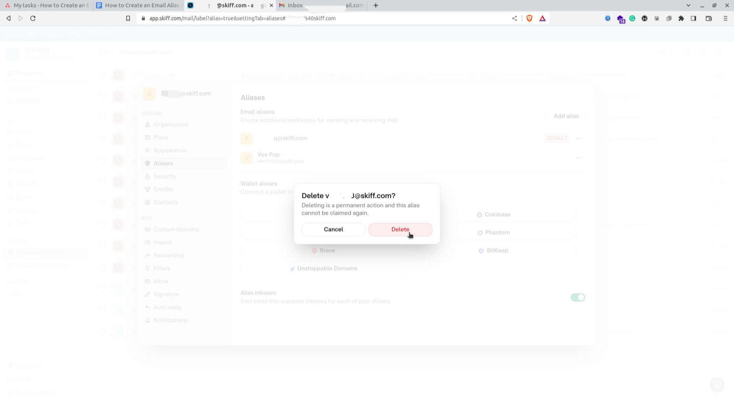Cancel the alias deletion dialog

[x=333, y=229]
